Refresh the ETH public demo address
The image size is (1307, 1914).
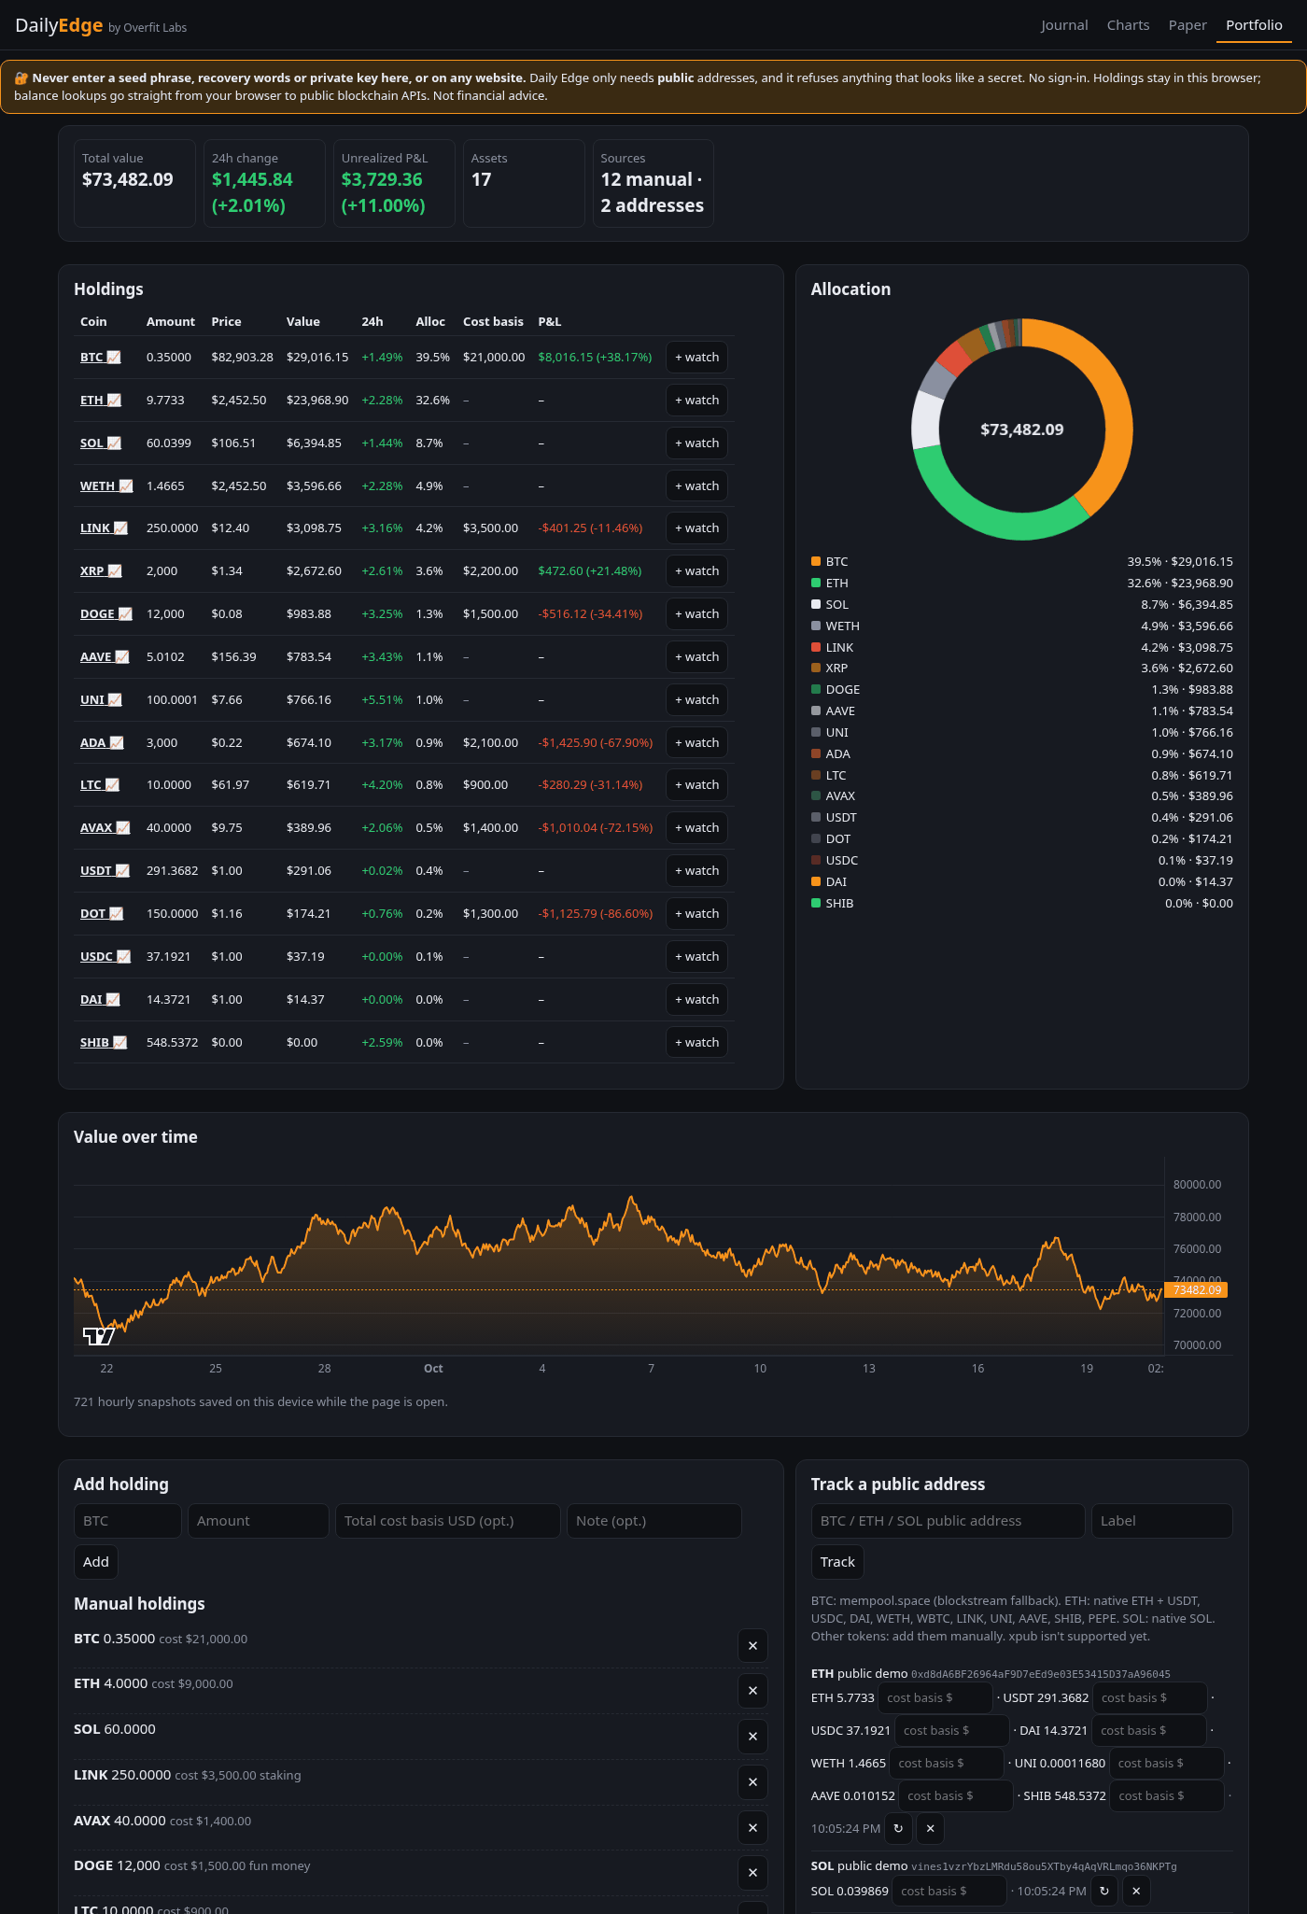pyautogui.click(x=898, y=1828)
